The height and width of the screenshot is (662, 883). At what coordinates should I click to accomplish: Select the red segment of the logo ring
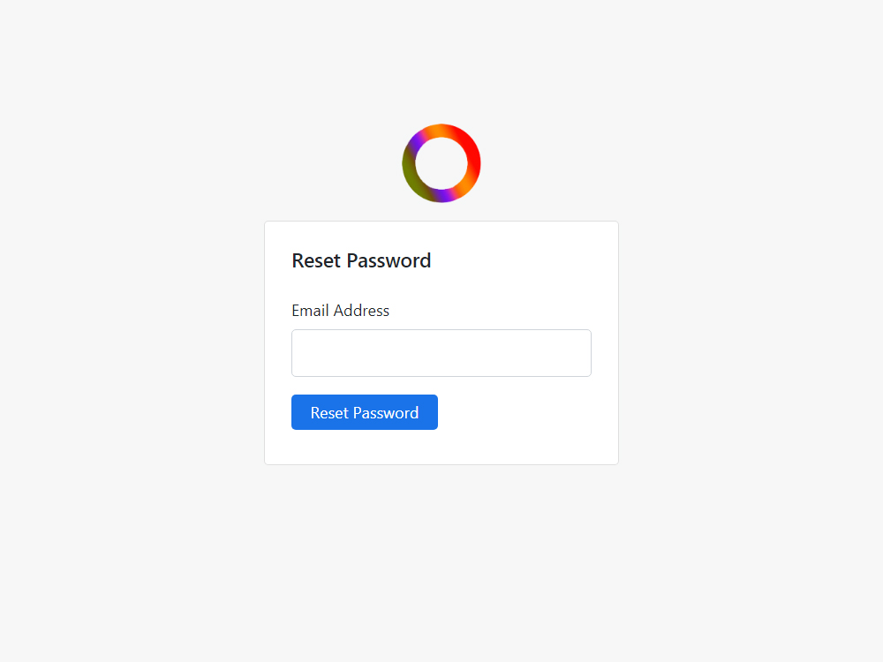click(x=472, y=151)
